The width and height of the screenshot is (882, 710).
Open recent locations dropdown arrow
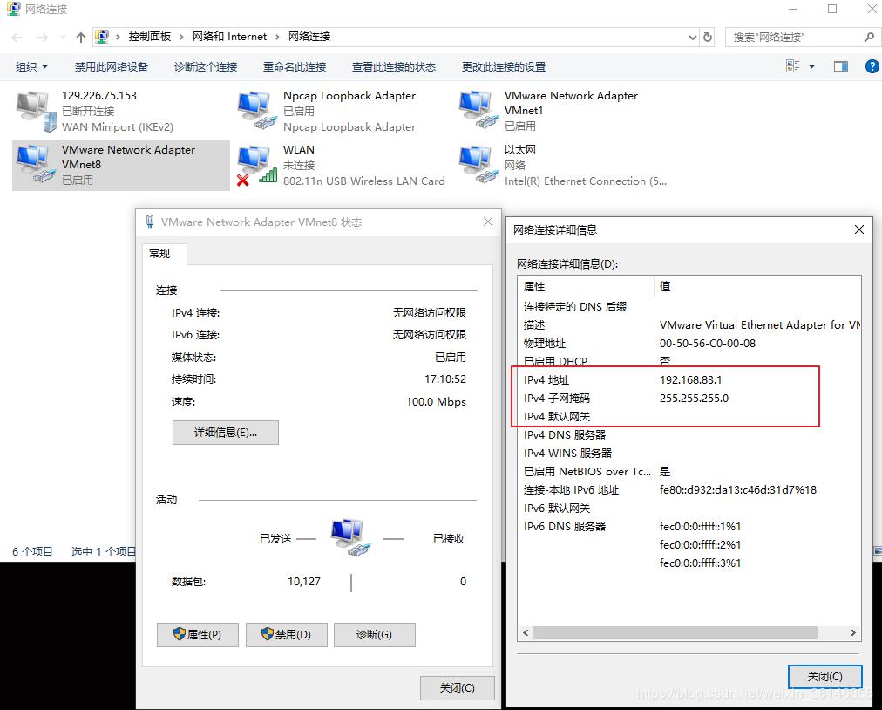point(63,38)
